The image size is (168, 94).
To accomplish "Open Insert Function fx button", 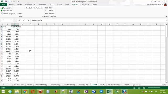I will pyautogui.click(x=28, y=20).
